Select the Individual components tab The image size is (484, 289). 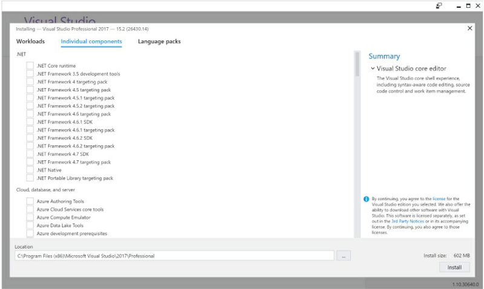point(91,41)
